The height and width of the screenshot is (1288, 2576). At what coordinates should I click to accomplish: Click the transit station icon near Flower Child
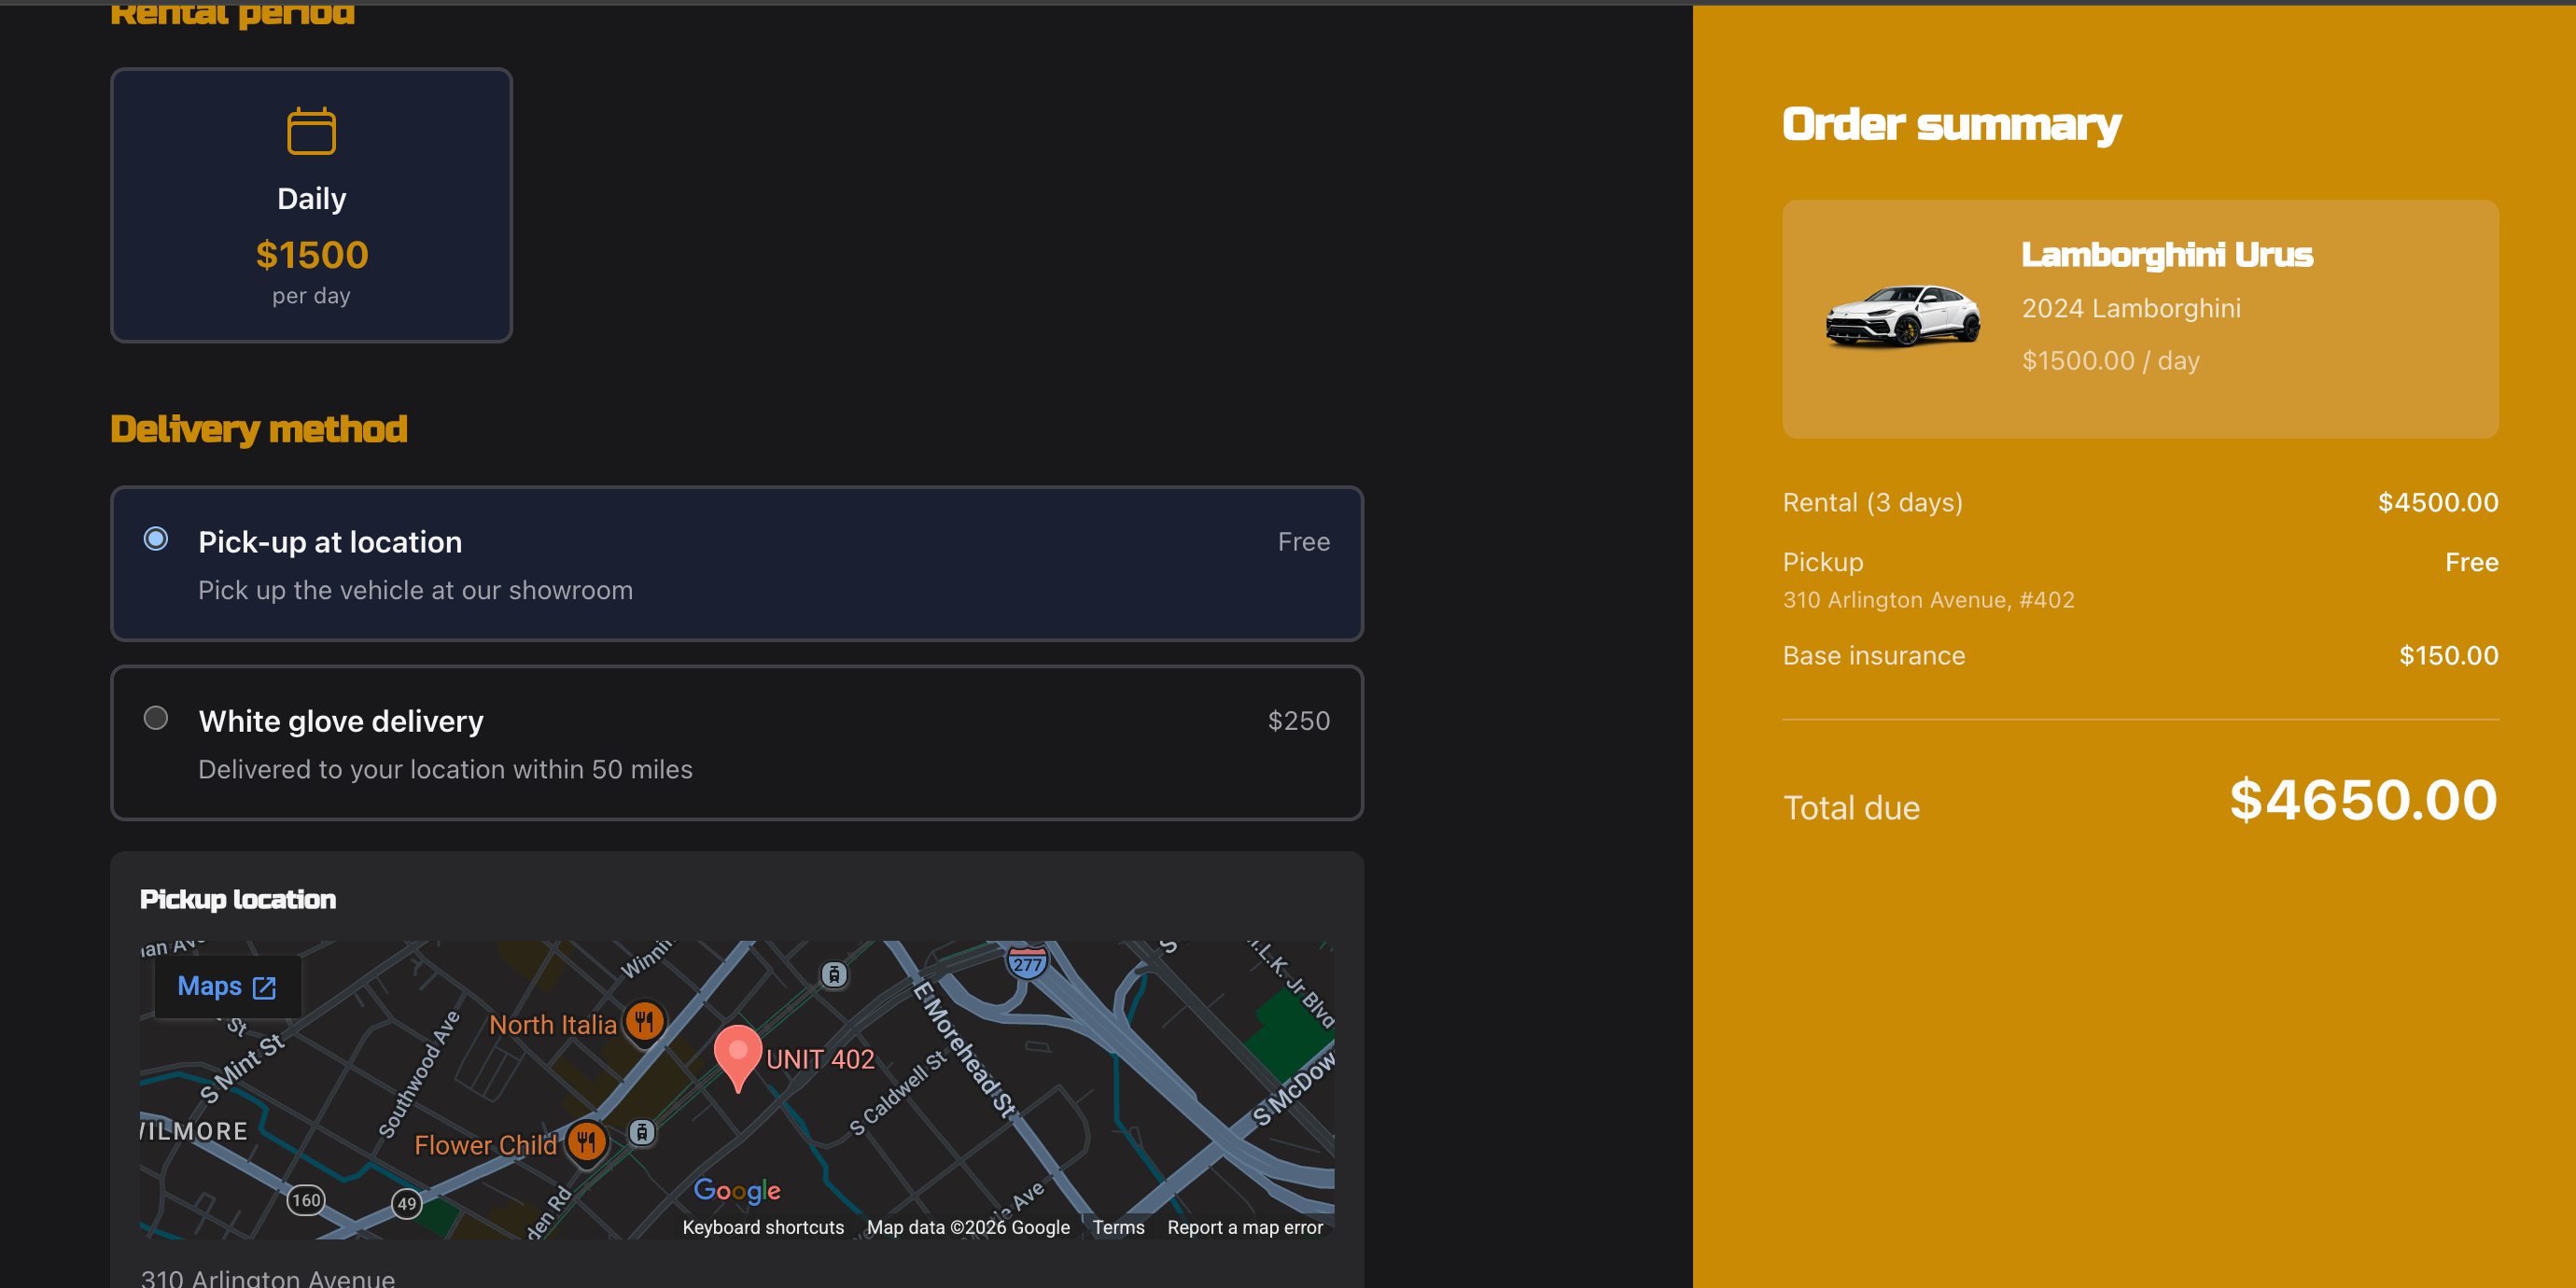[642, 1132]
